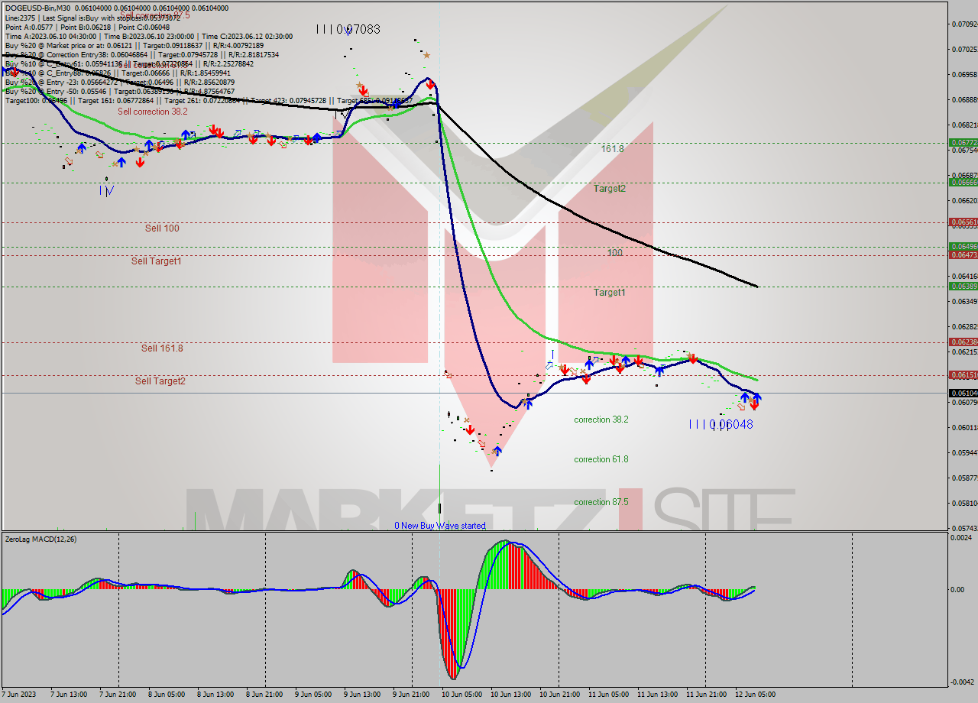The width and height of the screenshot is (978, 703).
Task: Click the blue 'I I I 0.06048' wave label
Action: coord(721,424)
